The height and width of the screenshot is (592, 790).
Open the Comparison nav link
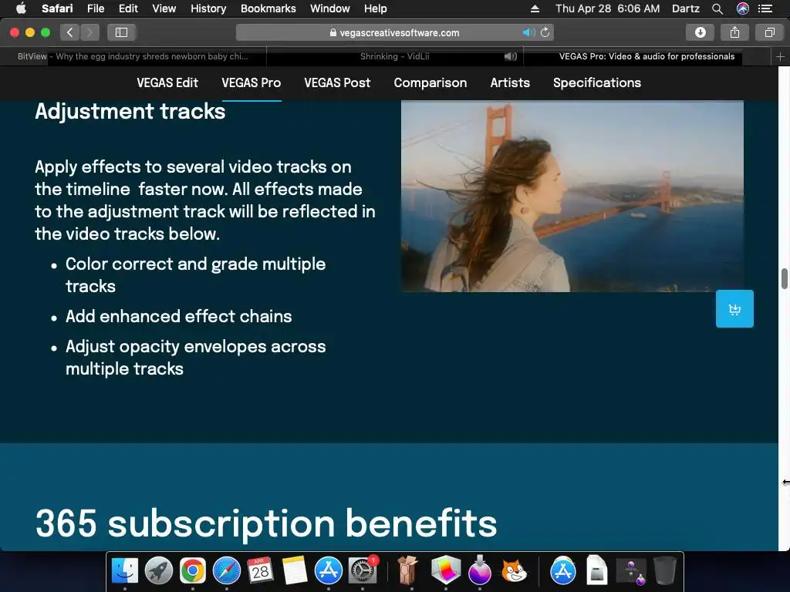point(430,82)
